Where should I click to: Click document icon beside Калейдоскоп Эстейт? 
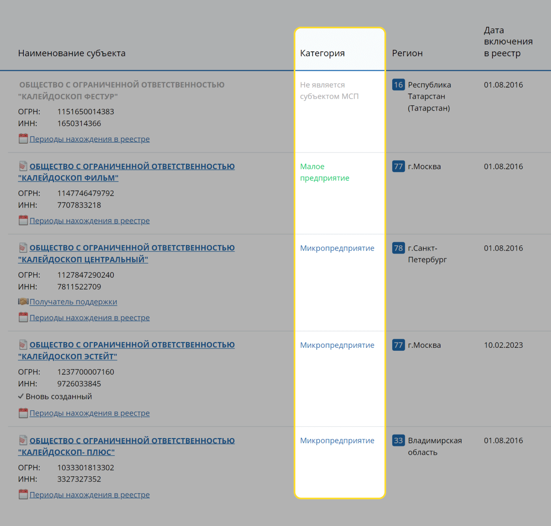(x=23, y=345)
